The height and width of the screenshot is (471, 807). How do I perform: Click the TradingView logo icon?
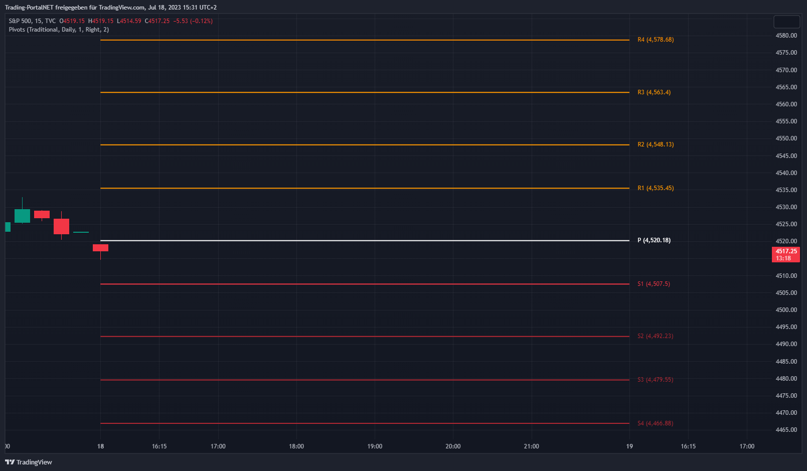(x=10, y=462)
